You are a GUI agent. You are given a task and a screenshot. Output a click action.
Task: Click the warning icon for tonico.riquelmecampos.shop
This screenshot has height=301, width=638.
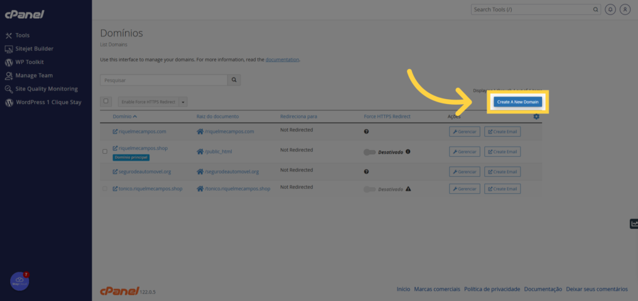tap(408, 189)
